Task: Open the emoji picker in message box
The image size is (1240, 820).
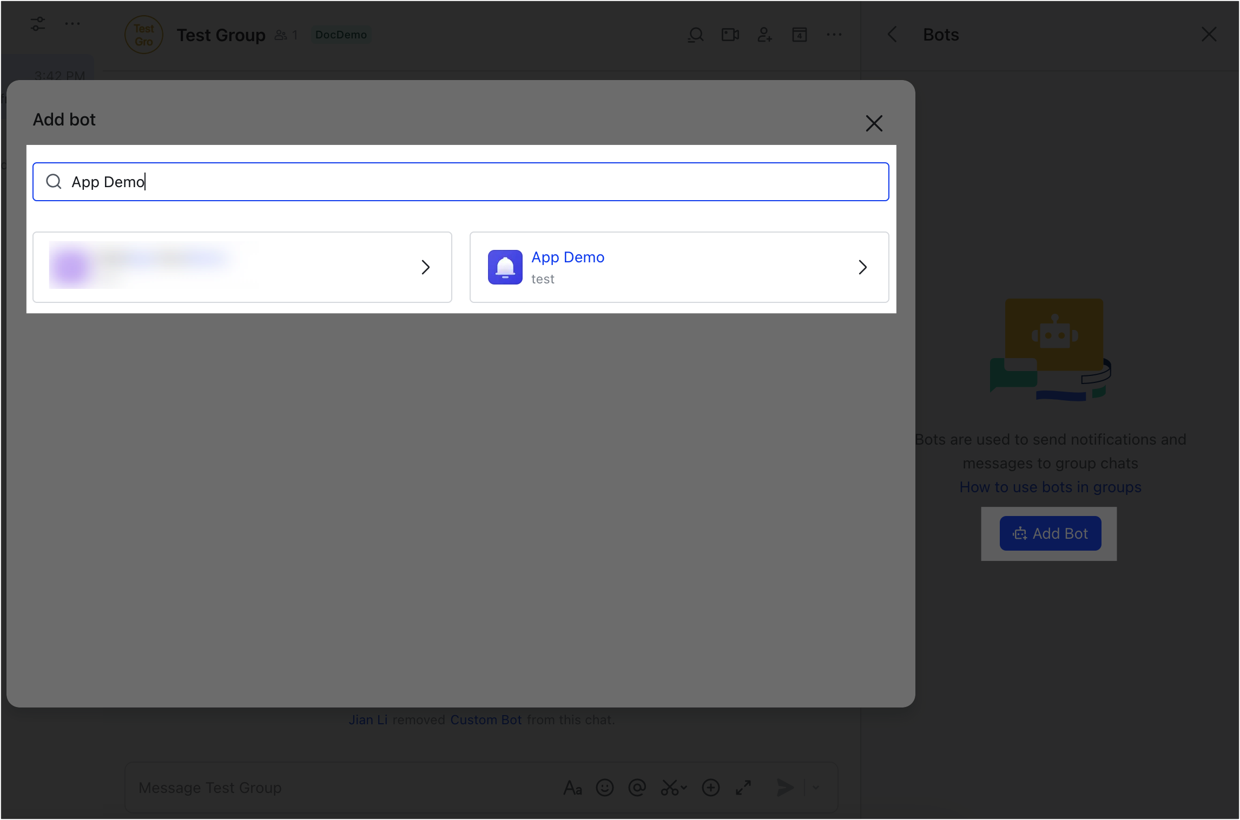Action: (x=604, y=788)
